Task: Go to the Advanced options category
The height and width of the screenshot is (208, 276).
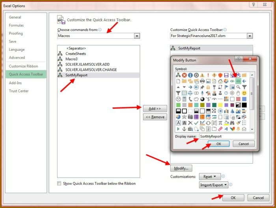Action: pos(17,57)
